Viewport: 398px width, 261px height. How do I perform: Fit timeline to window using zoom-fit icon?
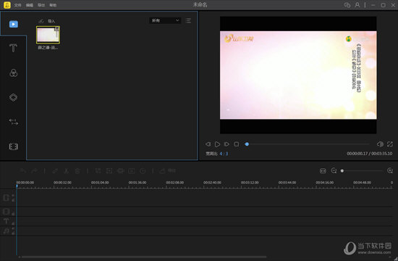click(x=323, y=170)
